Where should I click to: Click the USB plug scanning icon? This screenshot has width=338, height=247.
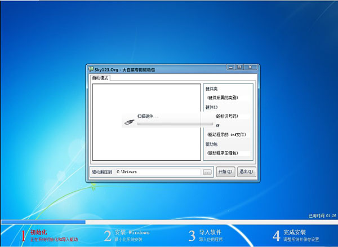point(130,121)
